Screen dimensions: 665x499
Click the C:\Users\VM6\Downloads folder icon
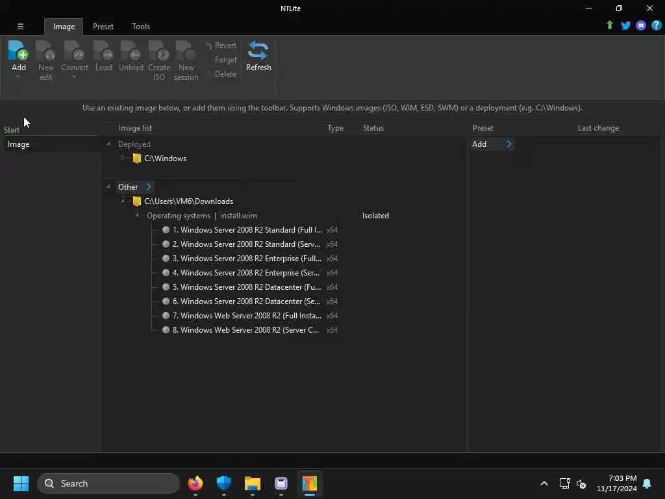136,201
